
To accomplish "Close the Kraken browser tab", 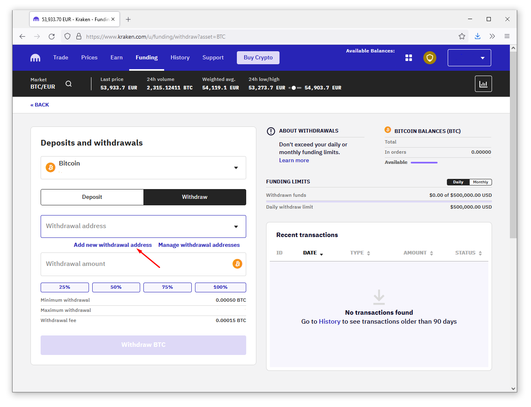I will click(x=113, y=20).
